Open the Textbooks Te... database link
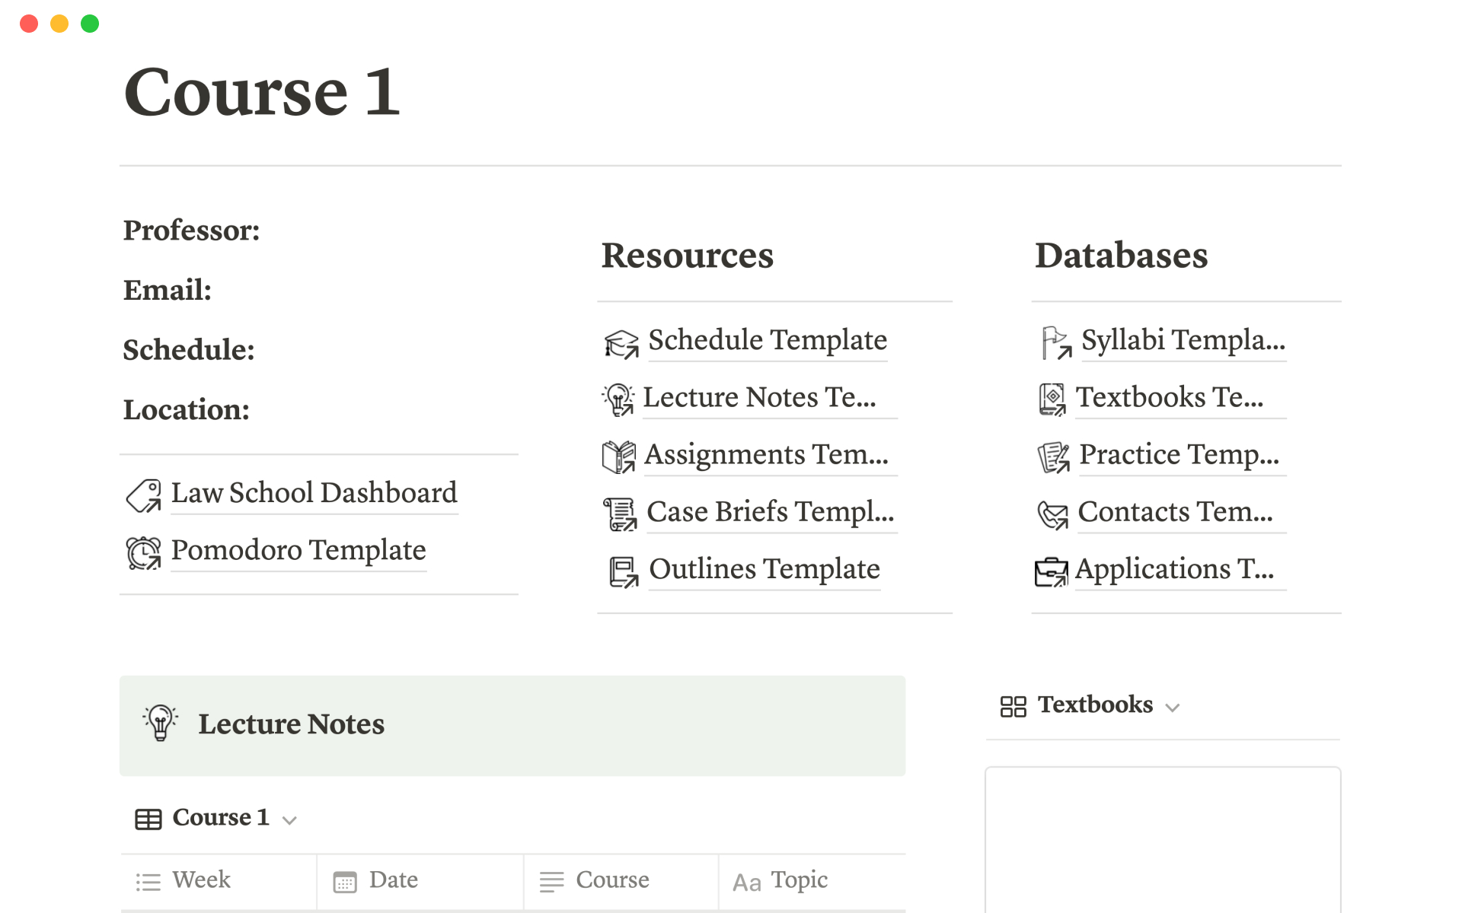The image size is (1462, 913). [x=1169, y=397]
